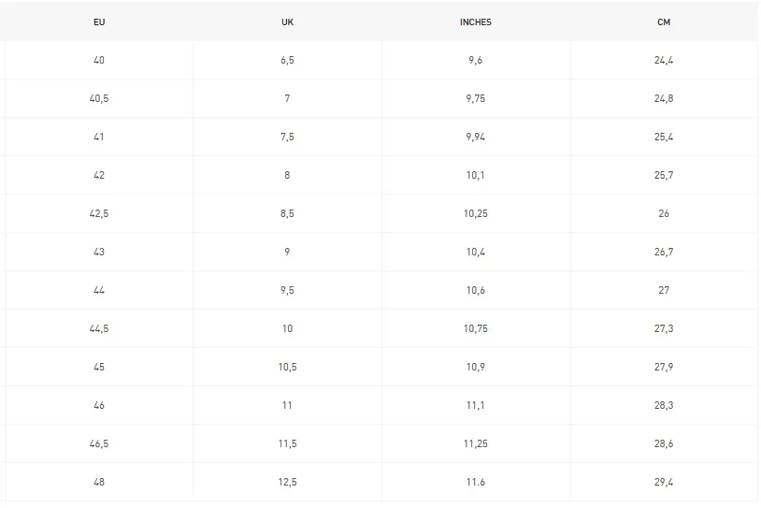Select UK size 7,5 cell
Image resolution: width=761 pixels, height=508 pixels.
(x=287, y=137)
